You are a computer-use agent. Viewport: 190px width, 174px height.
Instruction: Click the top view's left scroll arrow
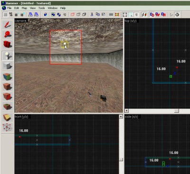[126, 110]
